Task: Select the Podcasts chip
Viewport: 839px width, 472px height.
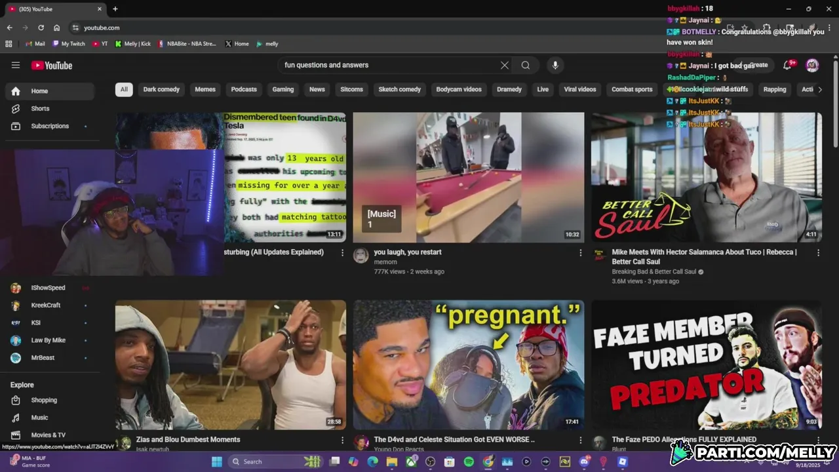Action: tap(244, 89)
